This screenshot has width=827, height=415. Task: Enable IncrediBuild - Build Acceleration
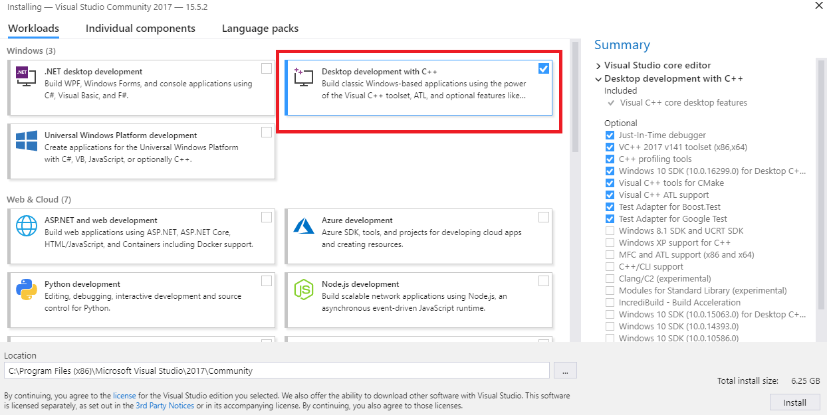[x=610, y=303]
